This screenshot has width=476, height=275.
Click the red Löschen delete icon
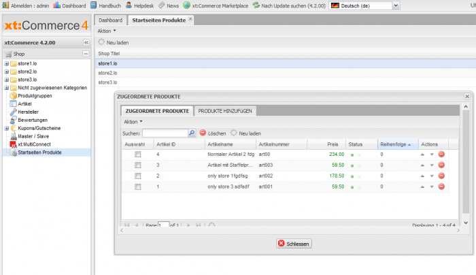203,133
